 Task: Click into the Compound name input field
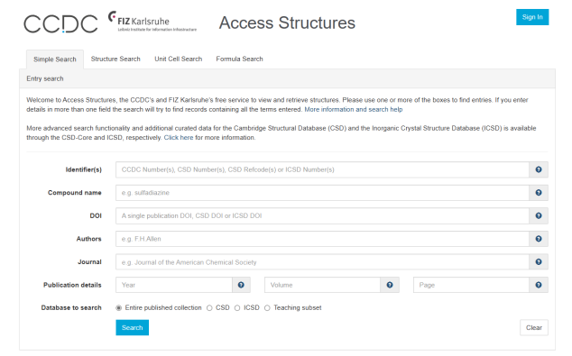[x=322, y=193]
